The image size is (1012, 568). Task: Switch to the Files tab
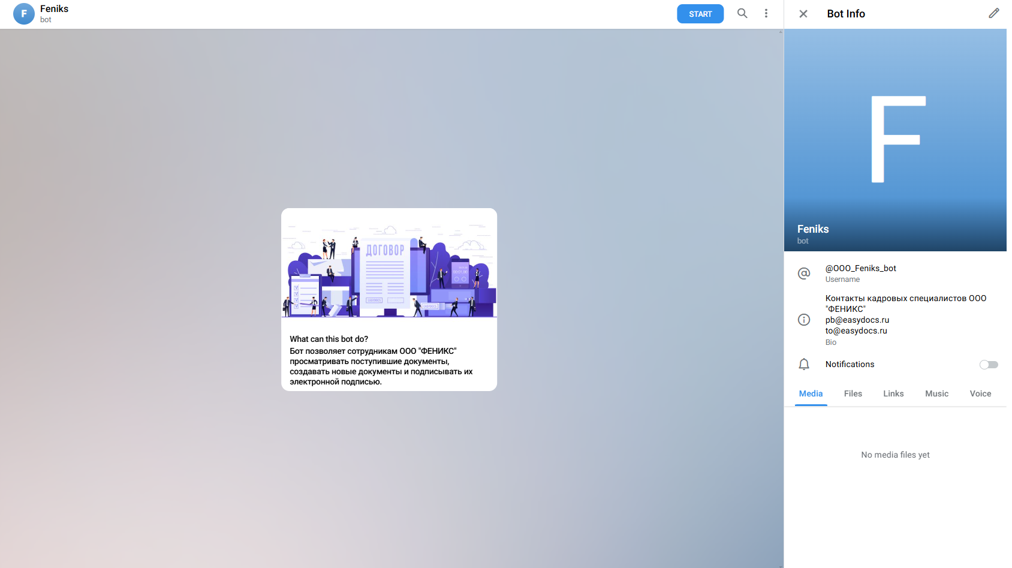coord(853,393)
